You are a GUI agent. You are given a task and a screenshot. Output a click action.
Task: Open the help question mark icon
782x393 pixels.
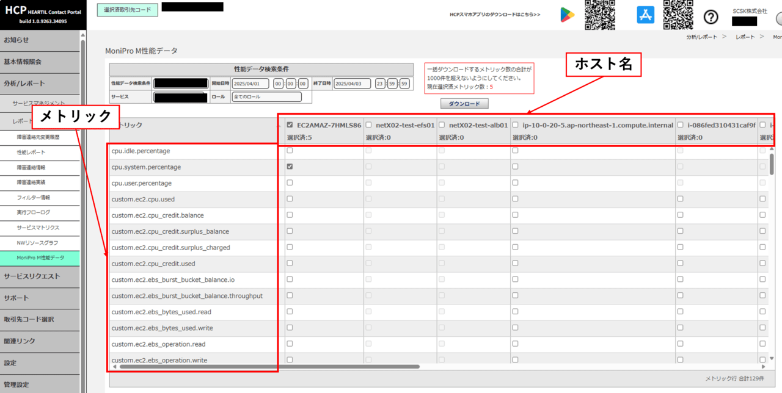click(x=711, y=17)
